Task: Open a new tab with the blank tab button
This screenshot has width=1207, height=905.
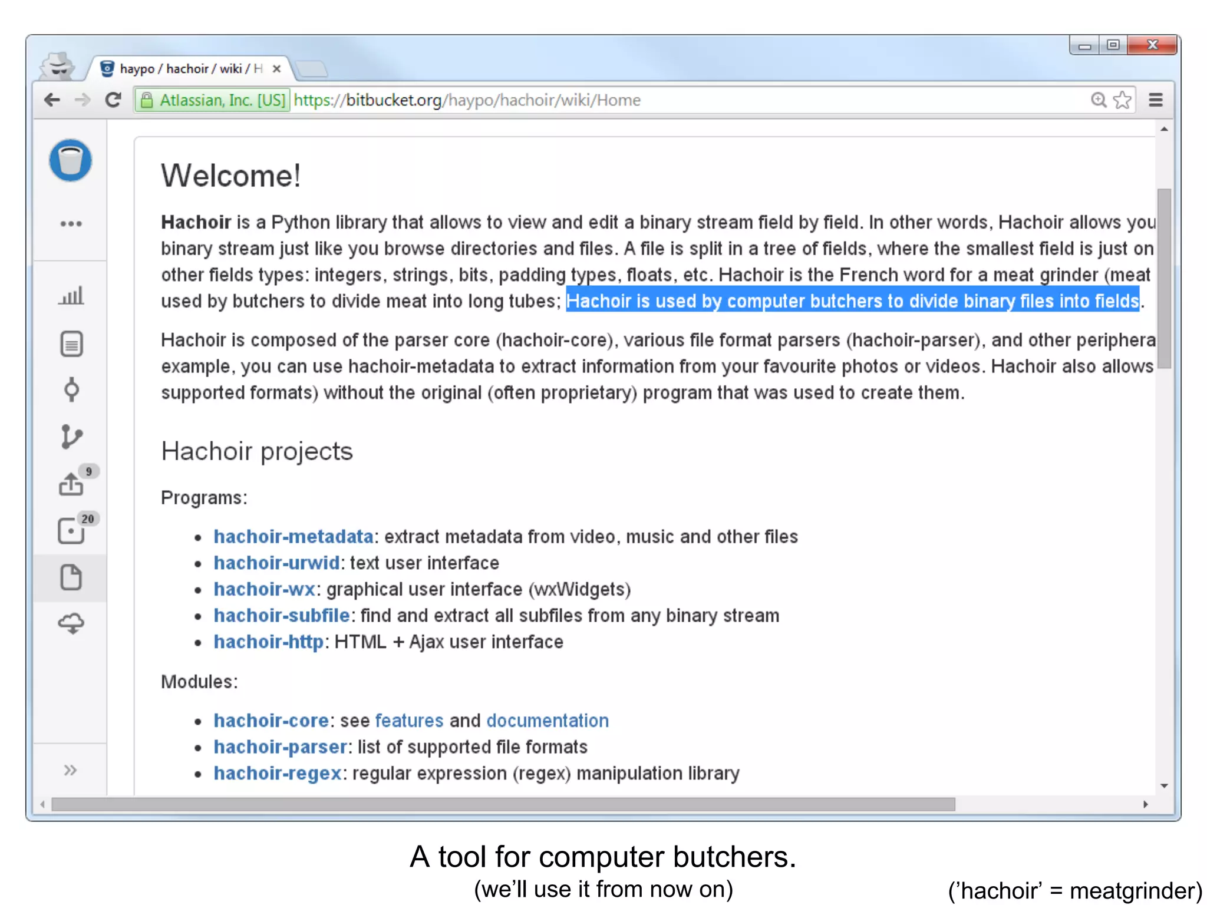Action: [x=311, y=70]
